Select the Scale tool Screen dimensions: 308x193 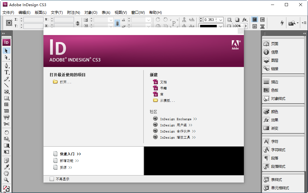[x=6, y=139]
